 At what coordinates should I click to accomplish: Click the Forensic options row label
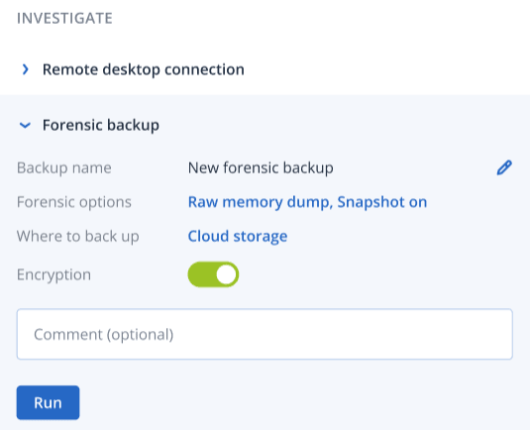pos(74,202)
